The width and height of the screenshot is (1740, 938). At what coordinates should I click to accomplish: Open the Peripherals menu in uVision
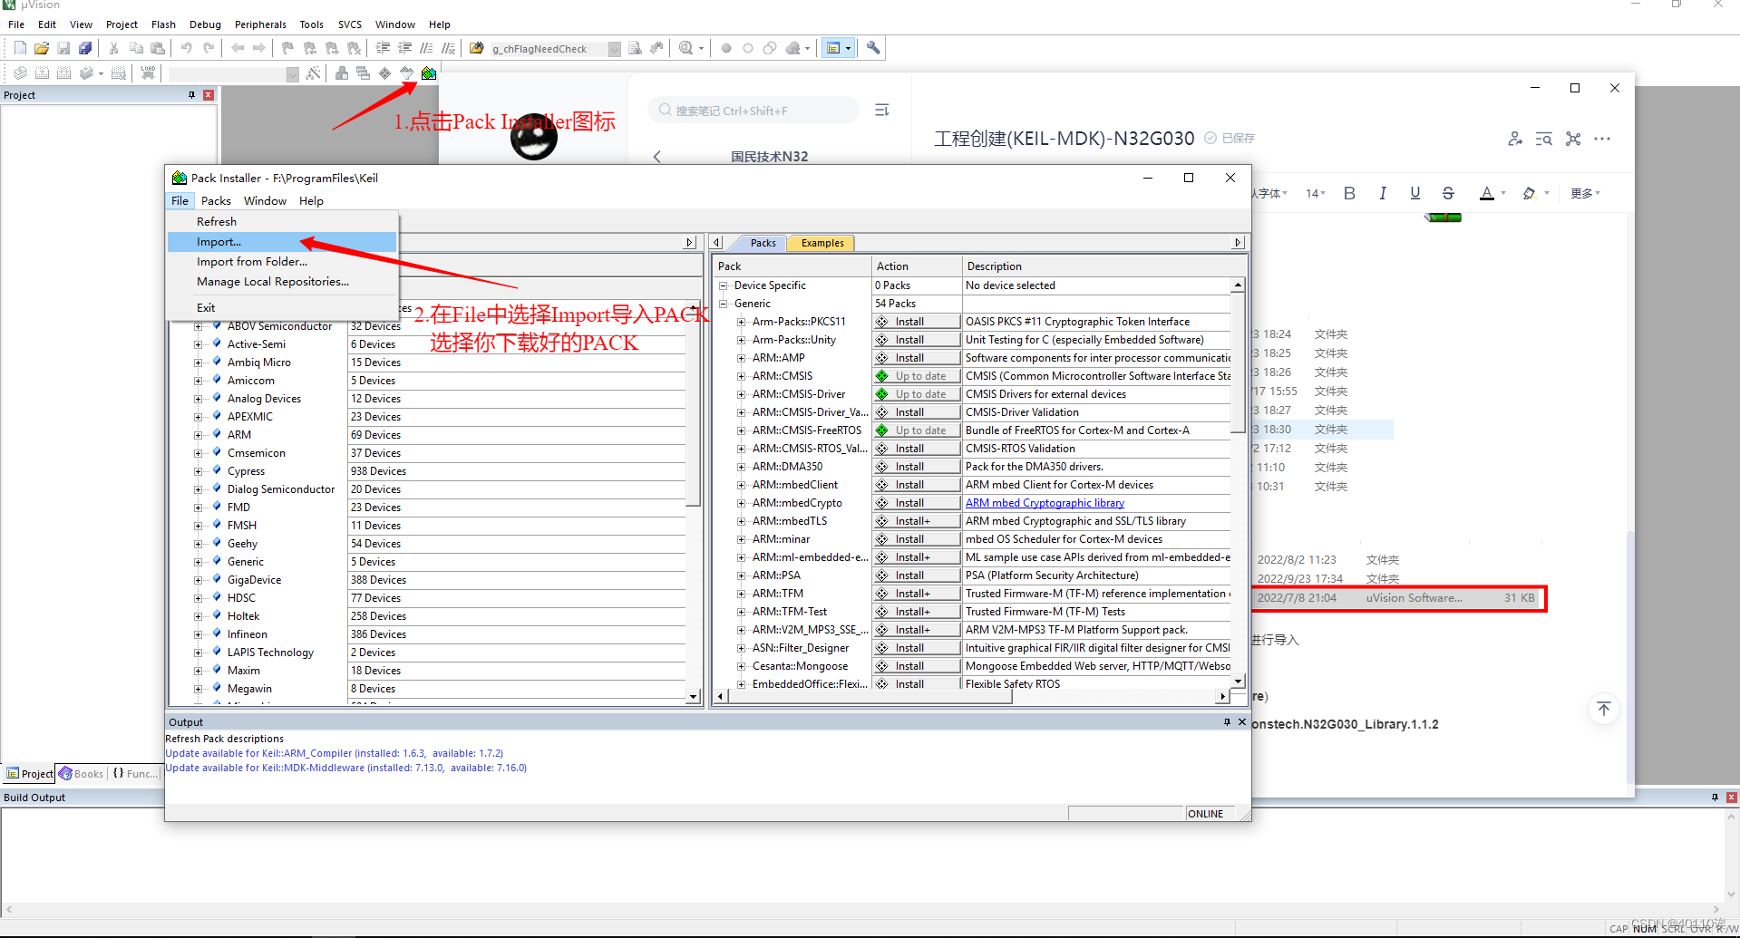pos(260,24)
